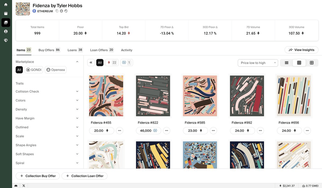Image resolution: width=322 pixels, height=188 pixels.
Task: Open the Discord link in footer
Action: [16, 186]
